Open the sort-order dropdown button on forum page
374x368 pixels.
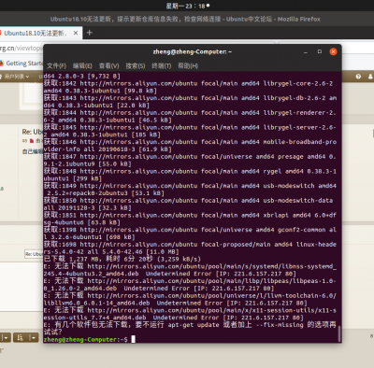[26, 337]
